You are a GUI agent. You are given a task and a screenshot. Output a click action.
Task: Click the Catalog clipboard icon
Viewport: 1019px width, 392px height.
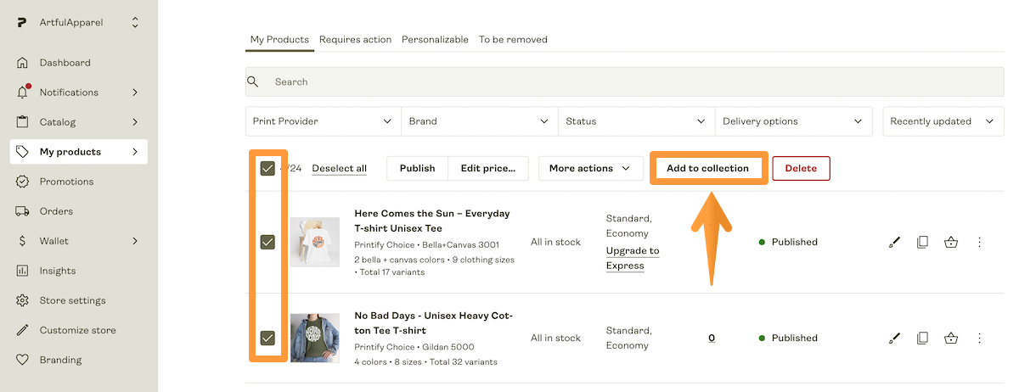click(x=22, y=122)
